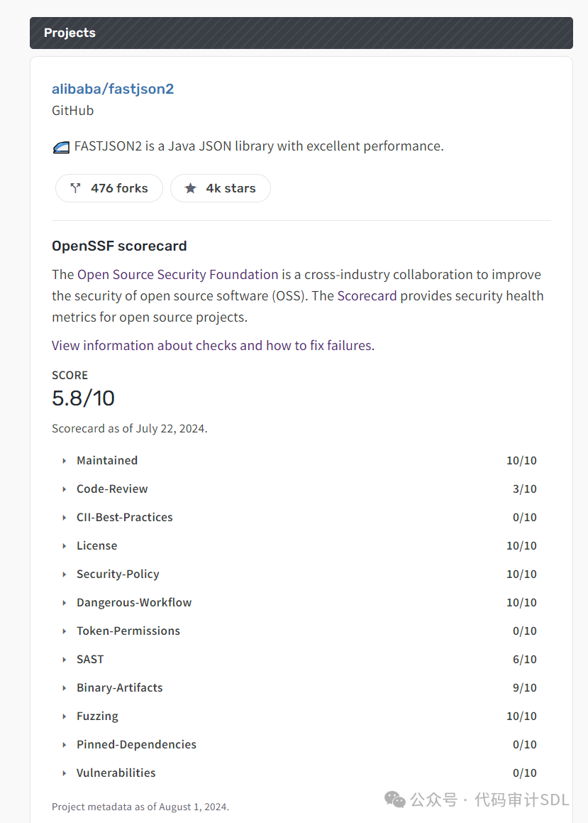Expand the Pinned-Dependencies check triangle
This screenshot has height=823, width=588.
64,745
